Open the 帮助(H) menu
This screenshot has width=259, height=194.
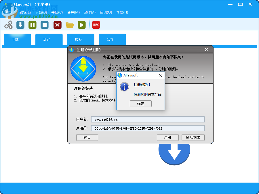point(122,12)
